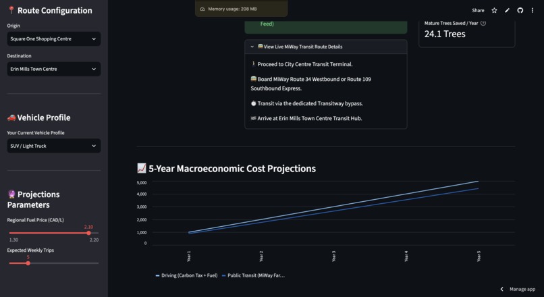Click the 2.10 fuel price value label

(x=88, y=227)
